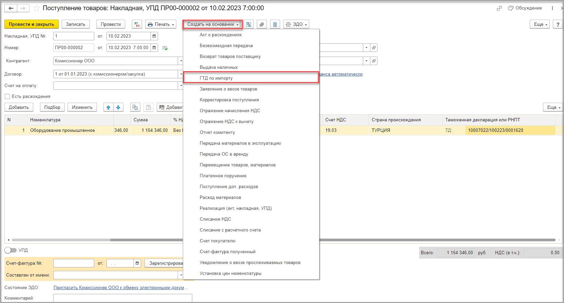Click the table Добавить button
The width and height of the screenshot is (564, 303).
19,107
